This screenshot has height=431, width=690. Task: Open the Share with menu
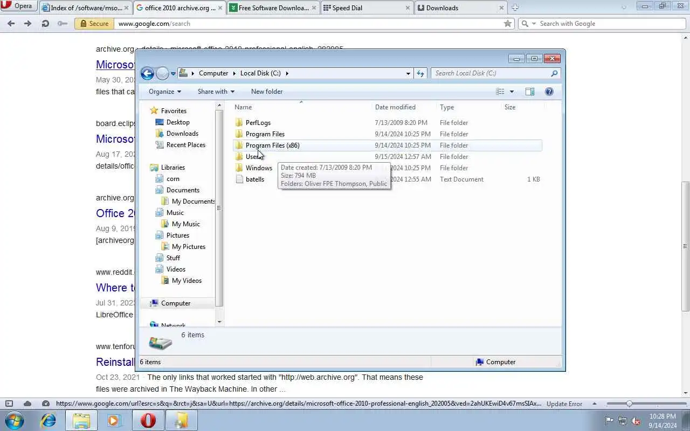click(216, 92)
